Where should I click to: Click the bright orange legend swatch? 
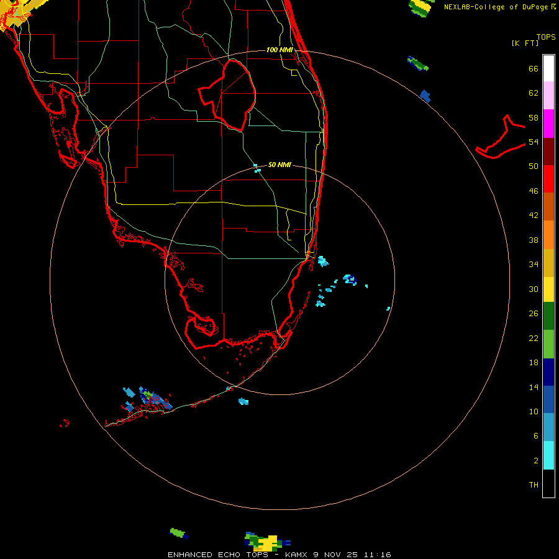[548, 234]
